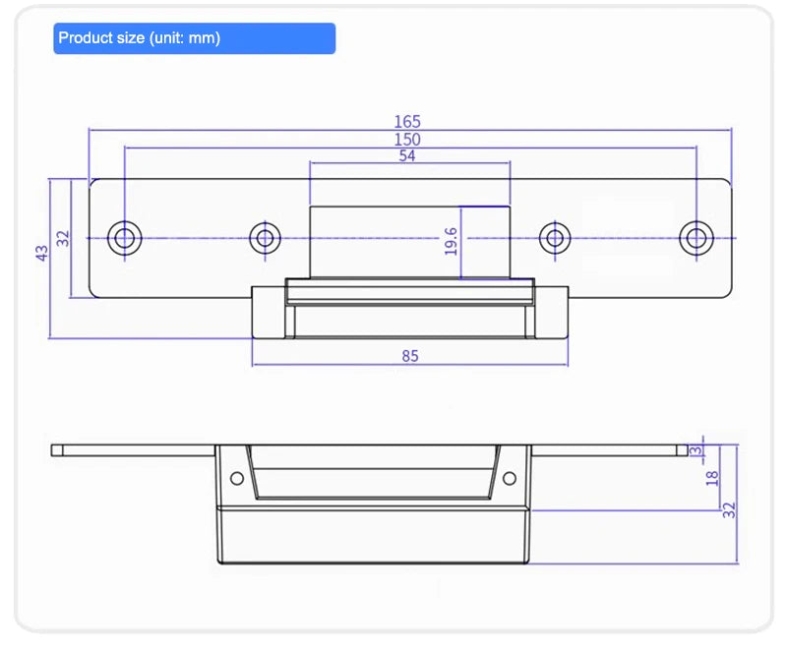Viewport: 787px width, 652px height.
Task: Click the 19.6 vertical dimension label
Action: [451, 241]
